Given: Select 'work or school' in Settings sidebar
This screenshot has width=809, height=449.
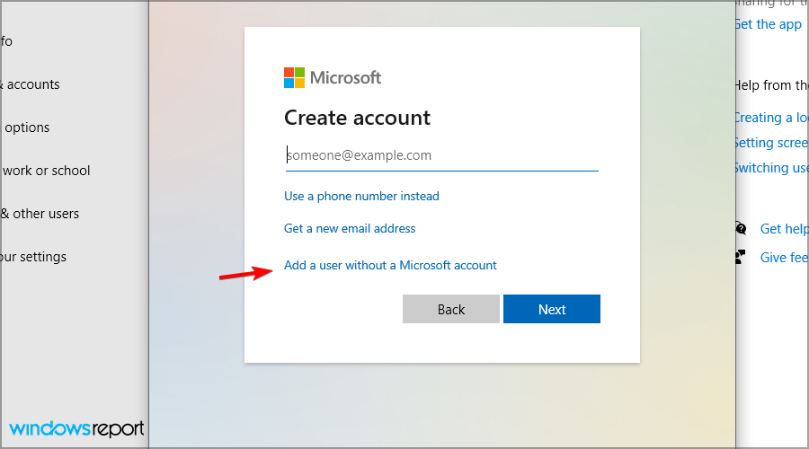Looking at the screenshot, I should [x=46, y=171].
